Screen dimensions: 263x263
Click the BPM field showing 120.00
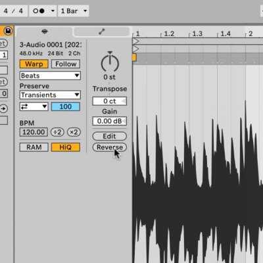coord(34,132)
